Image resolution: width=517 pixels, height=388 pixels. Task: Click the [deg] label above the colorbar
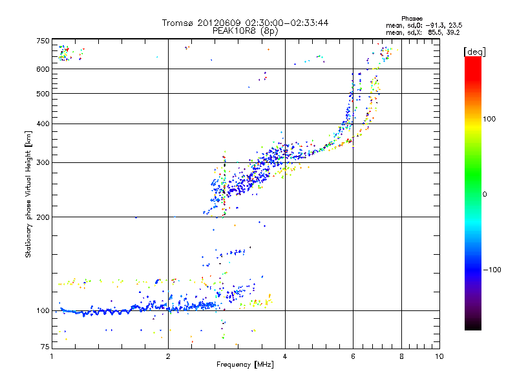474,51
